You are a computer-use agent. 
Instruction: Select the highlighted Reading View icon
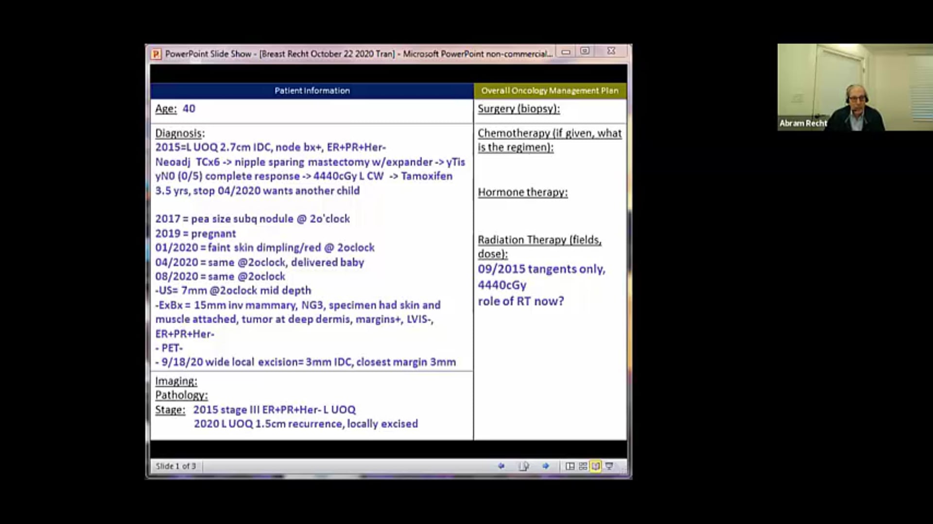pos(596,466)
